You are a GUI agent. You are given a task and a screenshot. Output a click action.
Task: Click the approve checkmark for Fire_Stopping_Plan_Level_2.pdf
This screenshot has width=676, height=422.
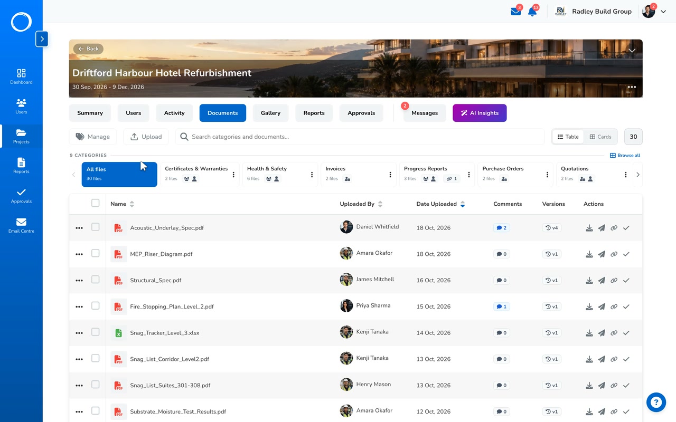coord(626,306)
